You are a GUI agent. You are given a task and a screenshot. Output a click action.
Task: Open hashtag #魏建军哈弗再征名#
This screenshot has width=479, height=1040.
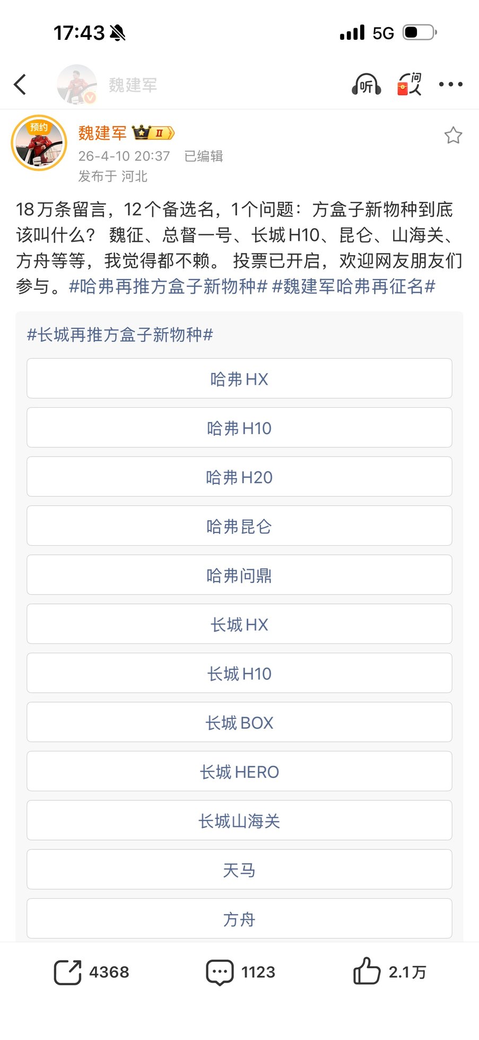(x=354, y=286)
